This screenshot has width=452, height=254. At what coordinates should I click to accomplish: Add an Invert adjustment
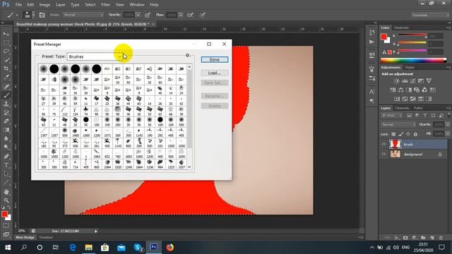point(397,99)
